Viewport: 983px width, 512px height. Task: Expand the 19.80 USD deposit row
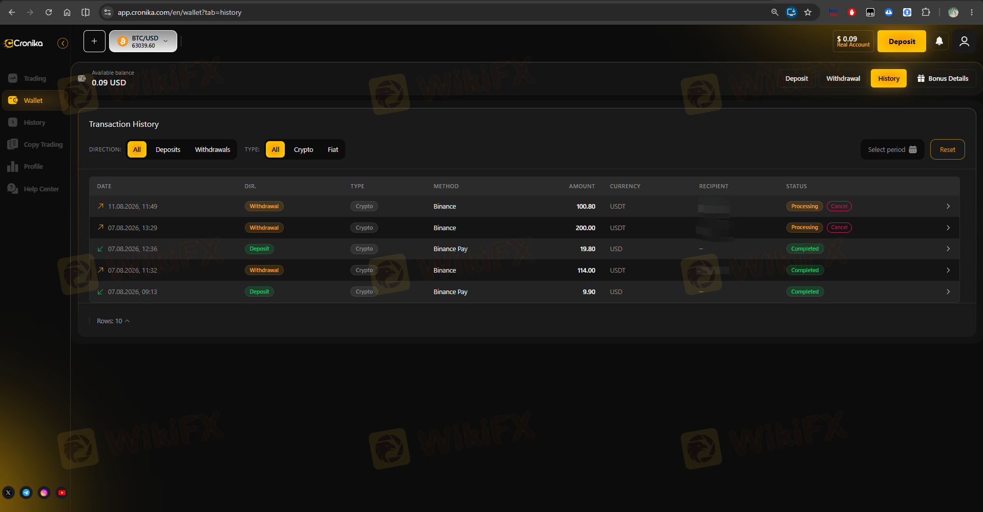(x=948, y=249)
